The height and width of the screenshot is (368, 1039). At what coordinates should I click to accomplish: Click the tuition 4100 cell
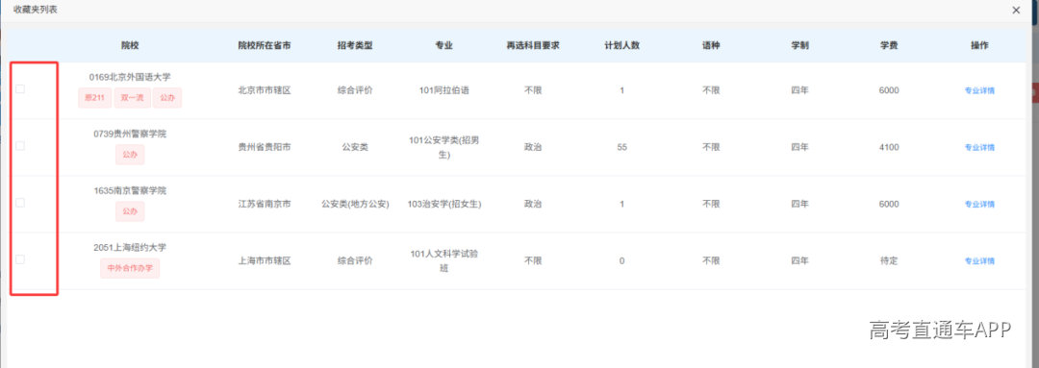pos(889,148)
